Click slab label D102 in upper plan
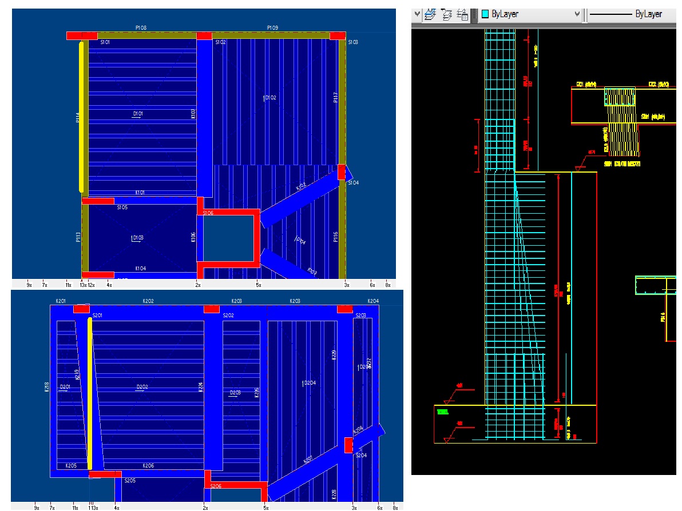This screenshot has height=511, width=682. point(270,98)
